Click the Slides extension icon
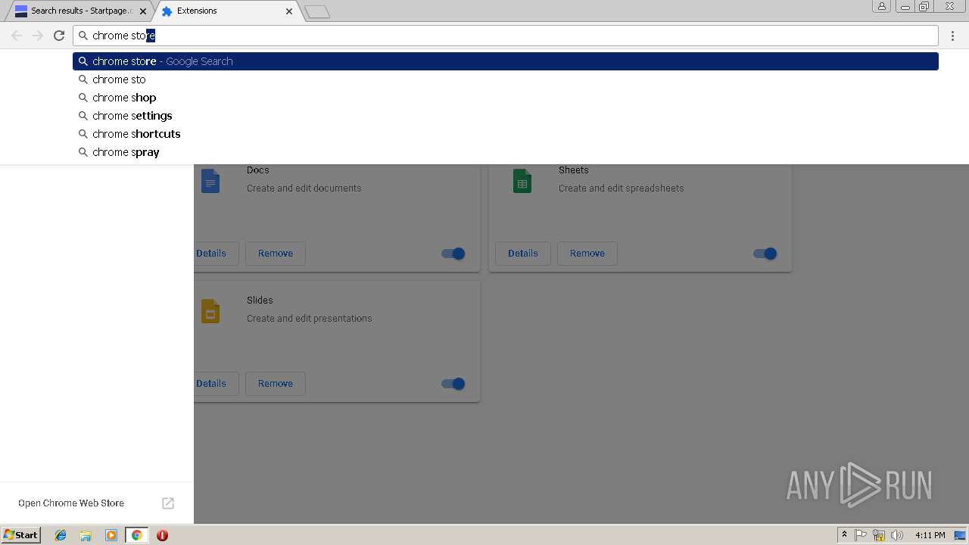 pyautogui.click(x=210, y=312)
